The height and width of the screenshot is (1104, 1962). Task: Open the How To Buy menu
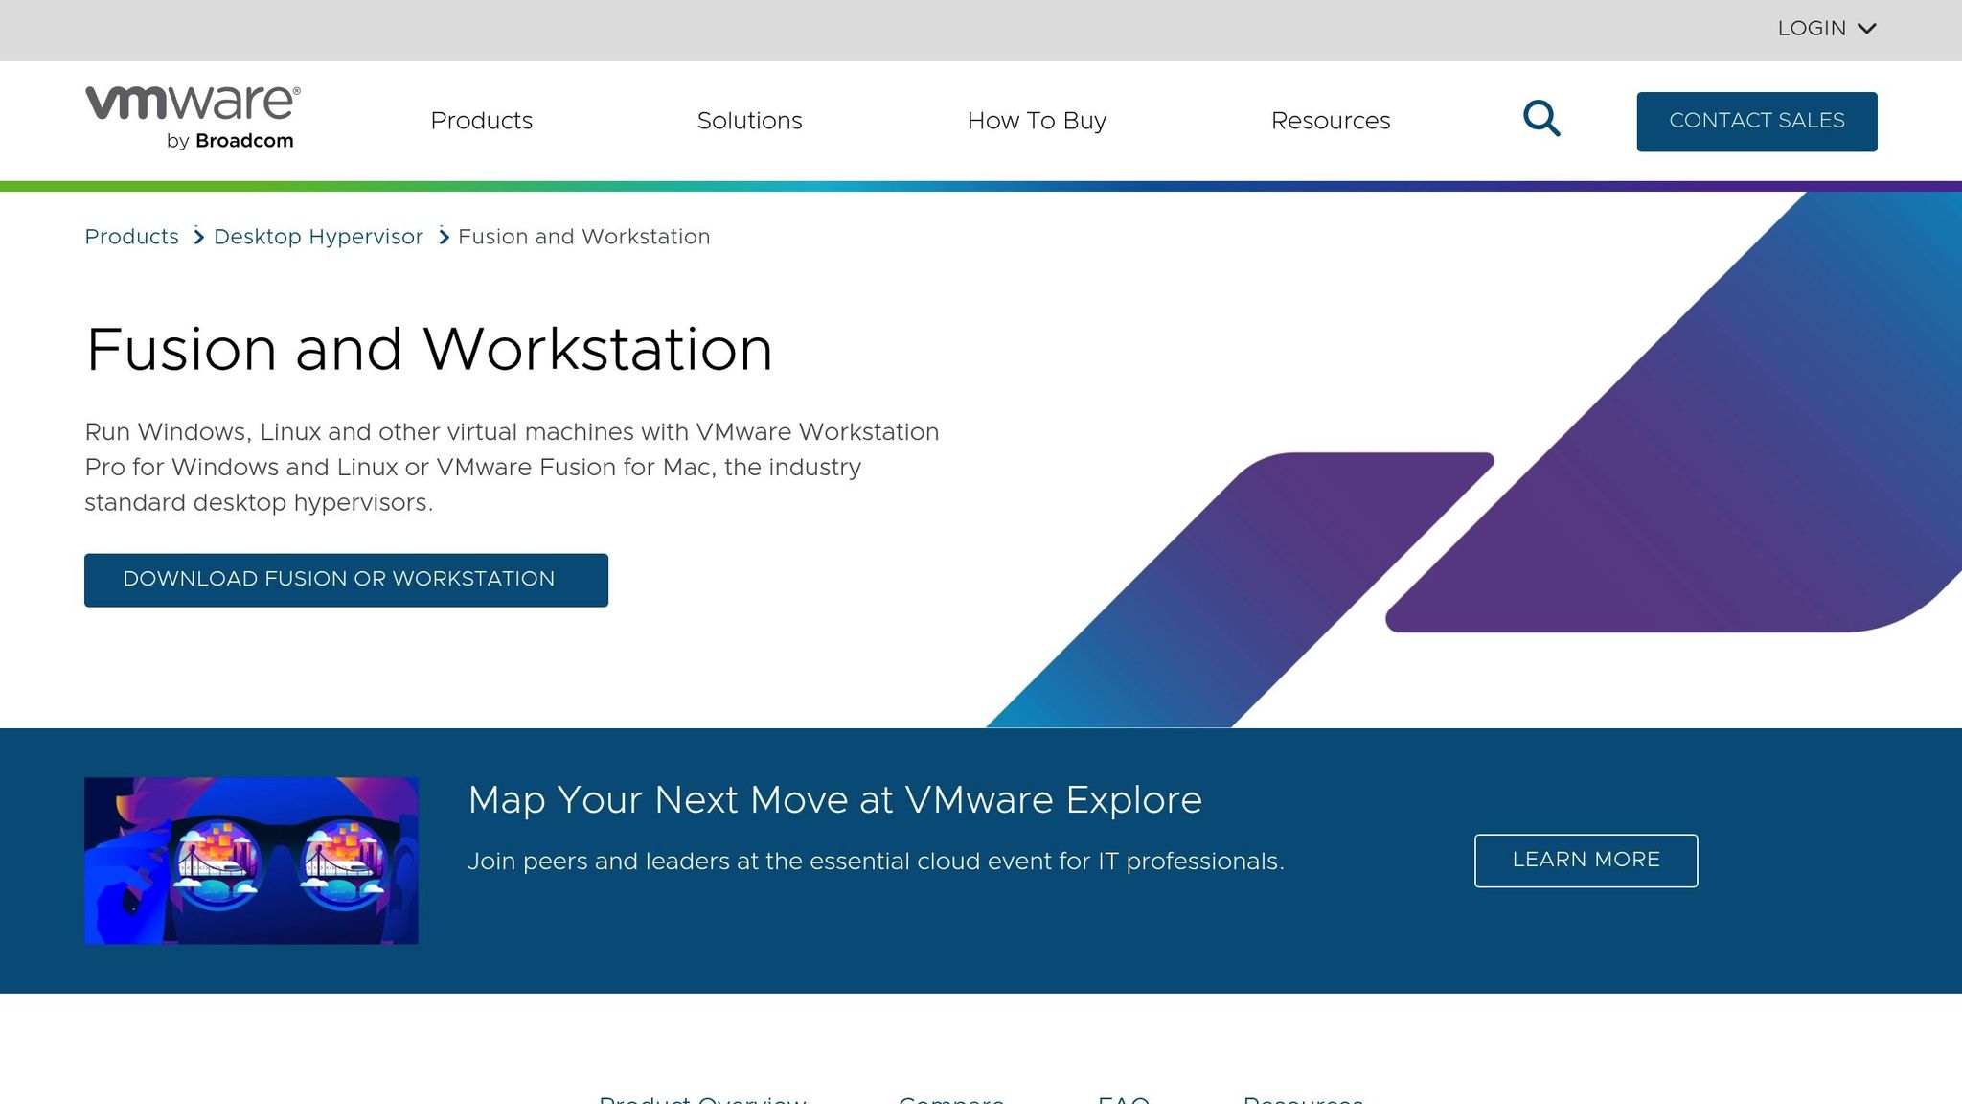point(1037,121)
